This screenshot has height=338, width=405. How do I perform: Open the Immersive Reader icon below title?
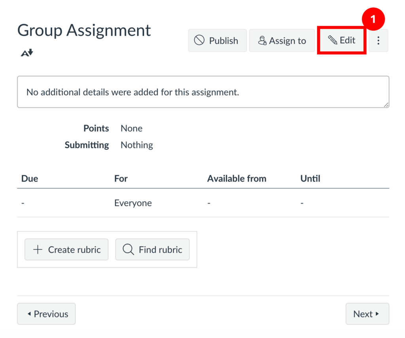click(x=27, y=53)
